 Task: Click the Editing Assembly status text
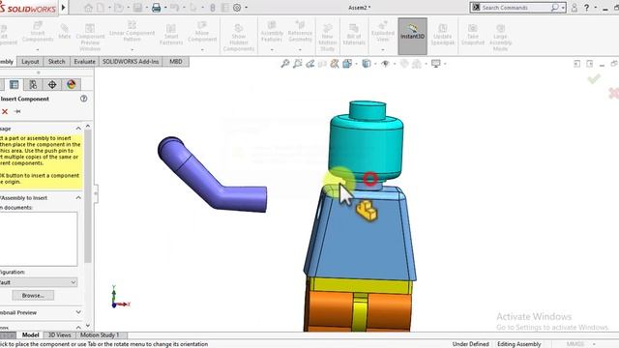click(518, 344)
